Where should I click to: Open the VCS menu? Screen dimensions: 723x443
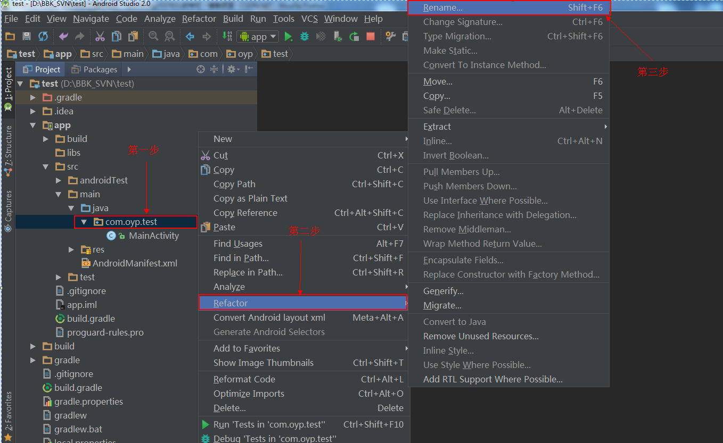(309, 19)
